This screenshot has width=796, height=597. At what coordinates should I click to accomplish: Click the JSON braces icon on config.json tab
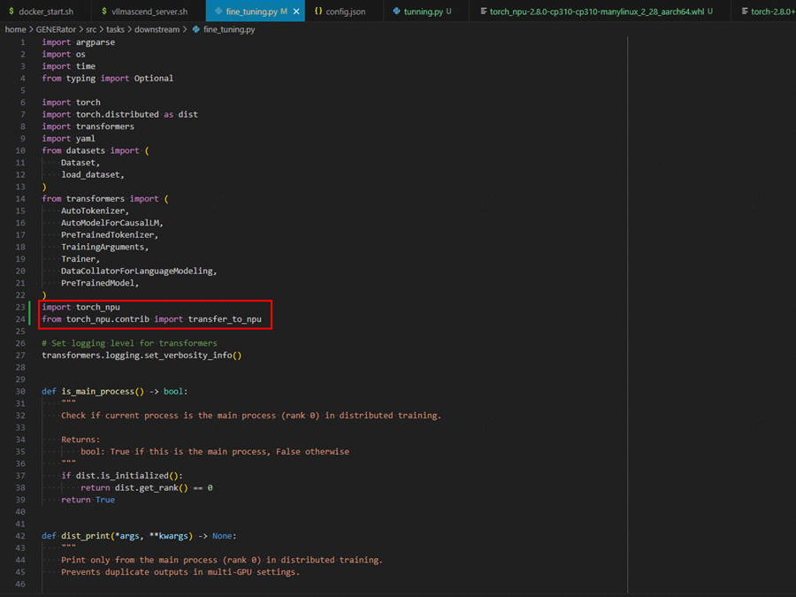point(318,11)
